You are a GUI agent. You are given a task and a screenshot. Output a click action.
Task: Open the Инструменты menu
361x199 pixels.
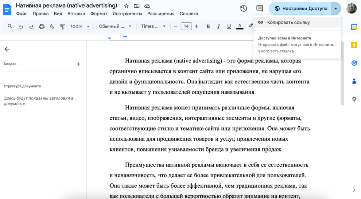(x=127, y=13)
